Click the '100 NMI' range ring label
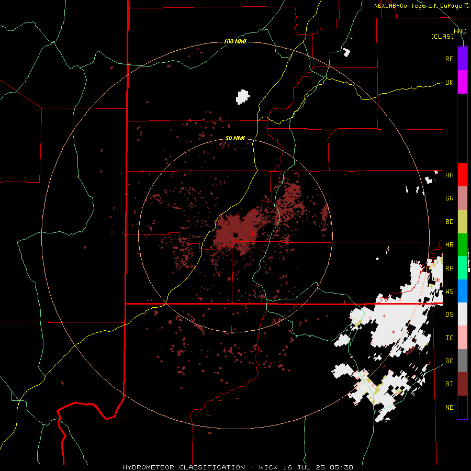 (235, 41)
